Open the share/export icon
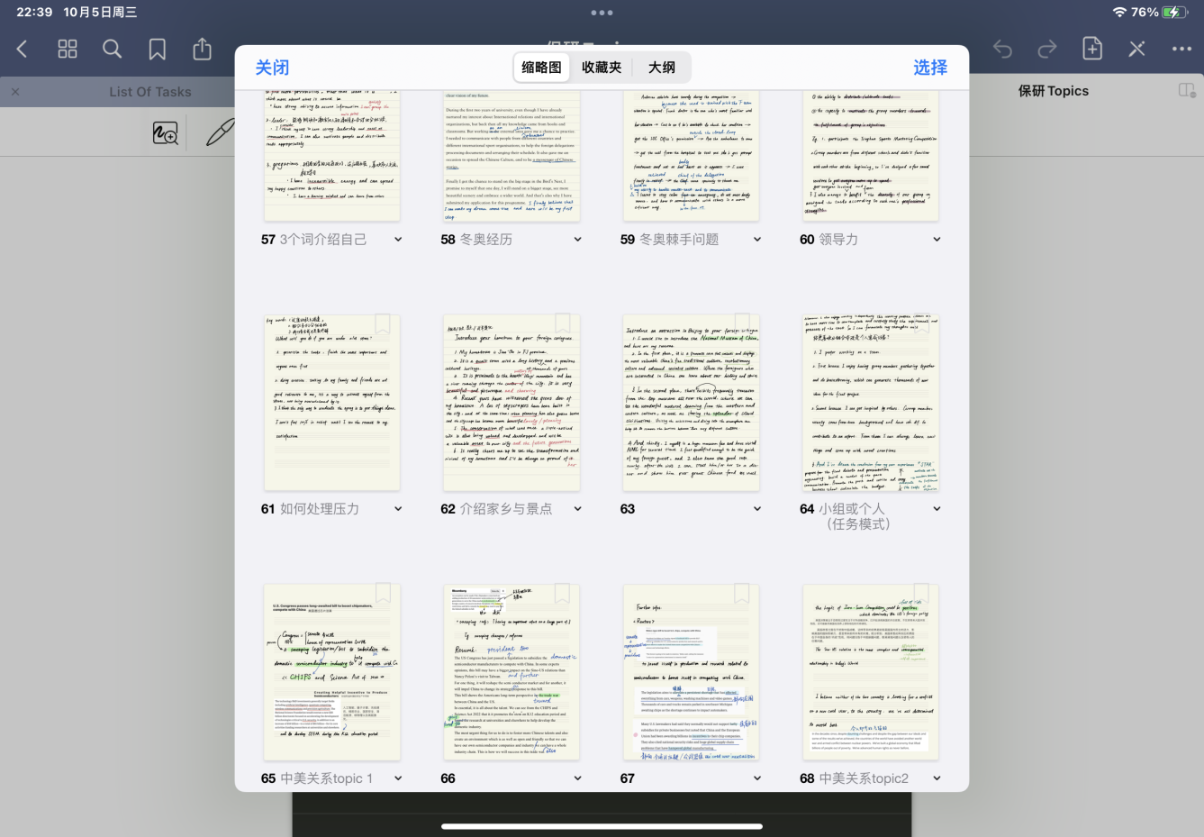 (203, 49)
